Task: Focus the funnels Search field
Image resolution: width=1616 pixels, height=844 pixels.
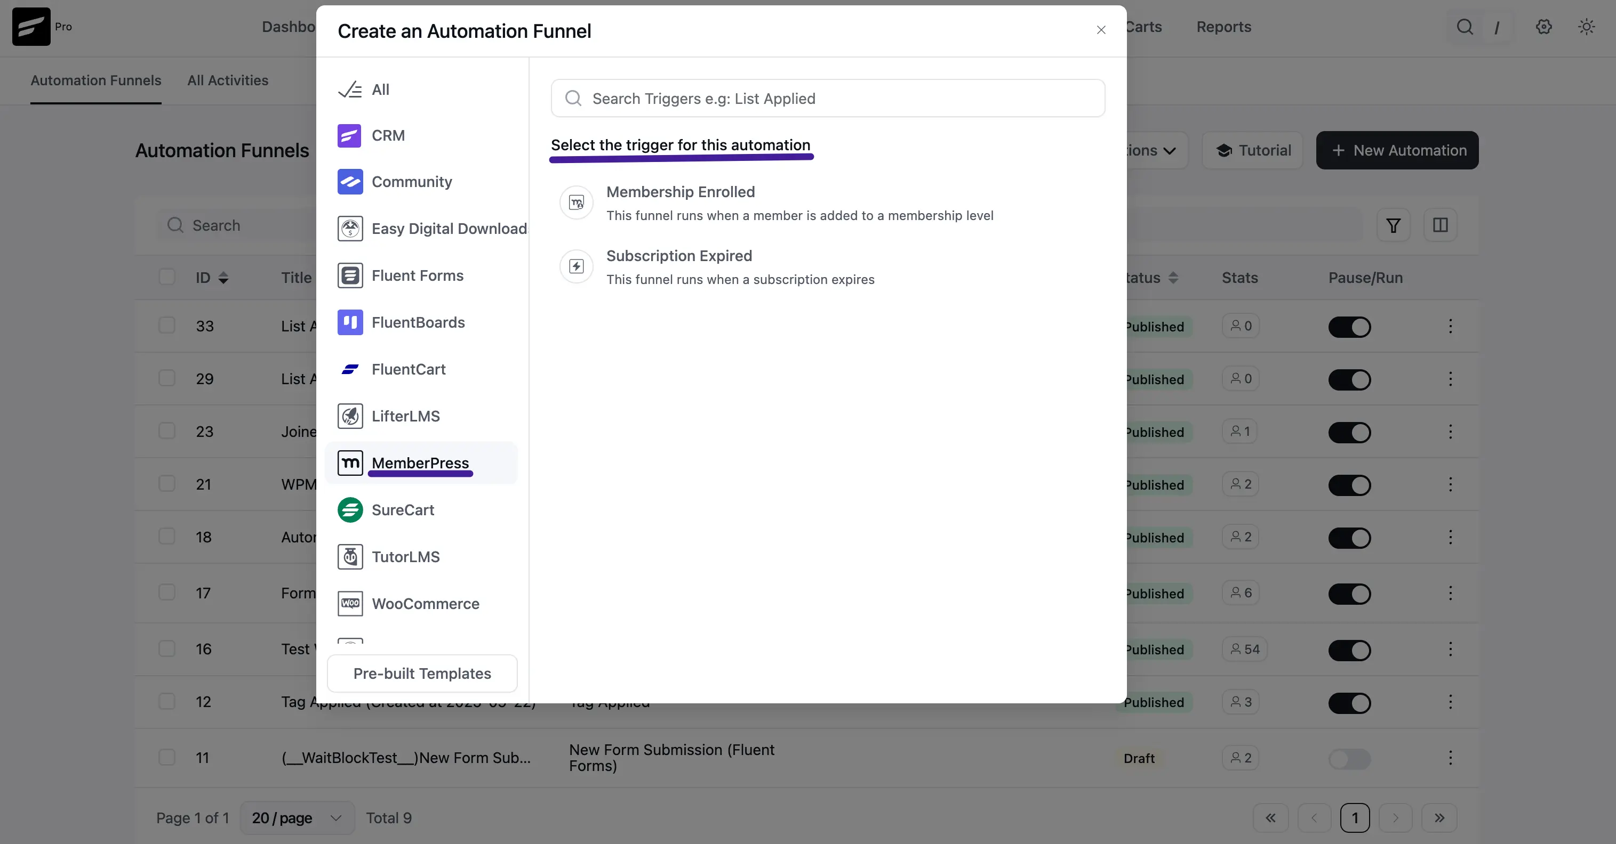Action: (x=236, y=225)
